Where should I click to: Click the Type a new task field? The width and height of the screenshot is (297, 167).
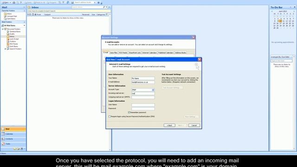coord(282,61)
